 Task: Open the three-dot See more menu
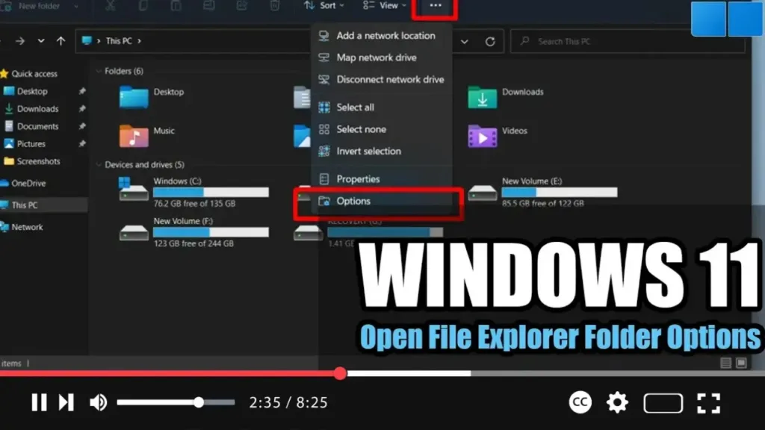click(x=436, y=6)
